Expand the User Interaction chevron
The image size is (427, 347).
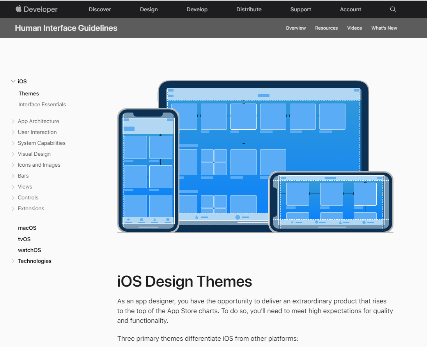13,132
